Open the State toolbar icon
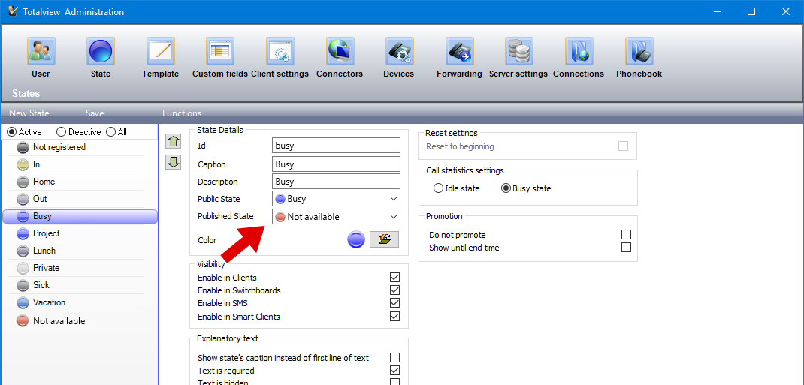This screenshot has width=804, height=385. (x=101, y=51)
